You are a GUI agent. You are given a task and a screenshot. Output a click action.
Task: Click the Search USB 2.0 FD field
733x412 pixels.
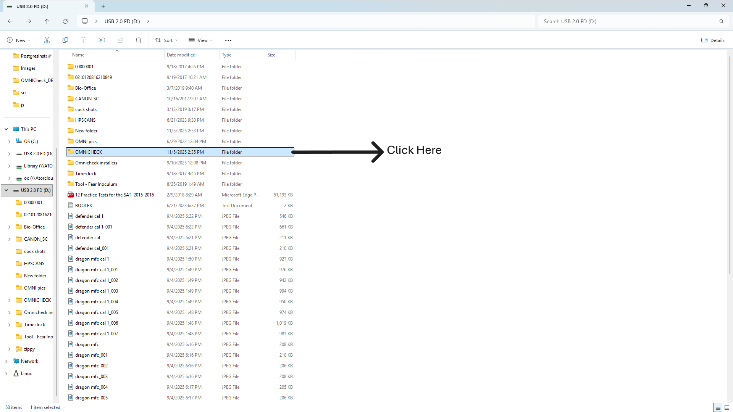(x=626, y=21)
